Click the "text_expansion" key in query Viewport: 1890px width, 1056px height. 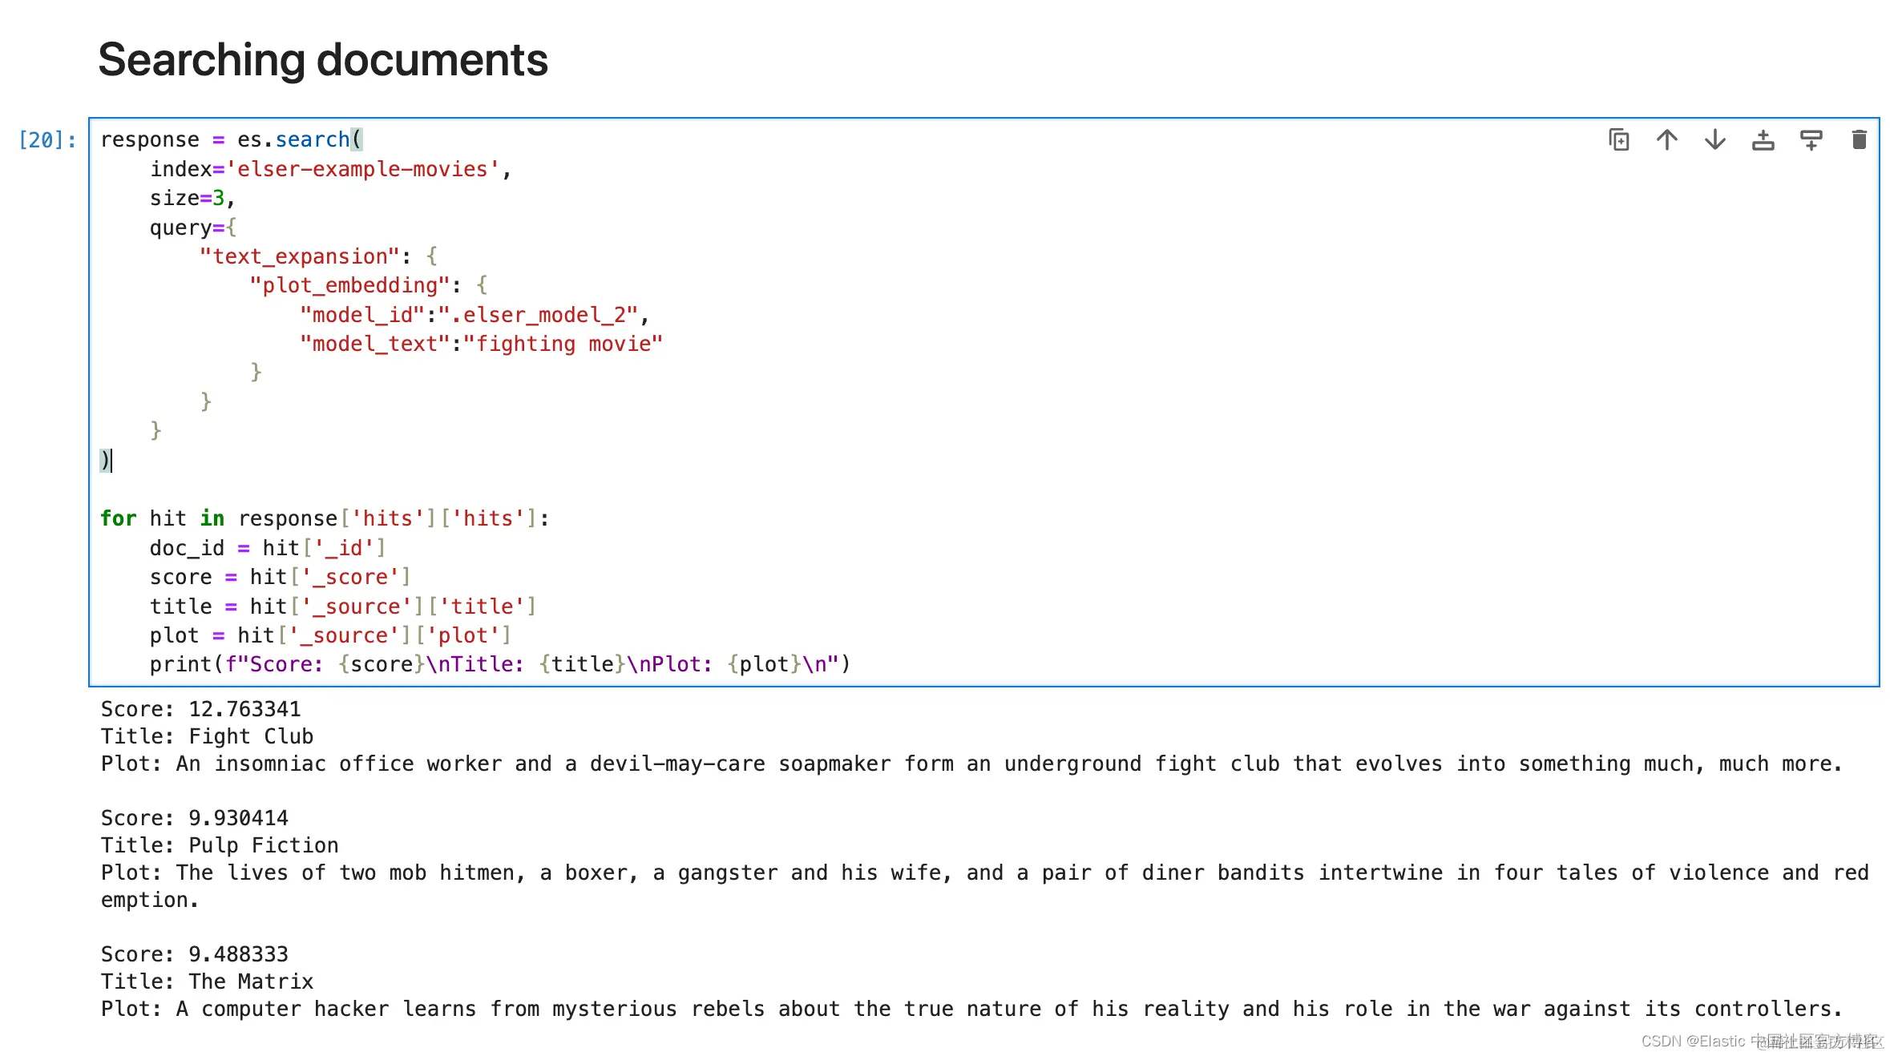[299, 256]
